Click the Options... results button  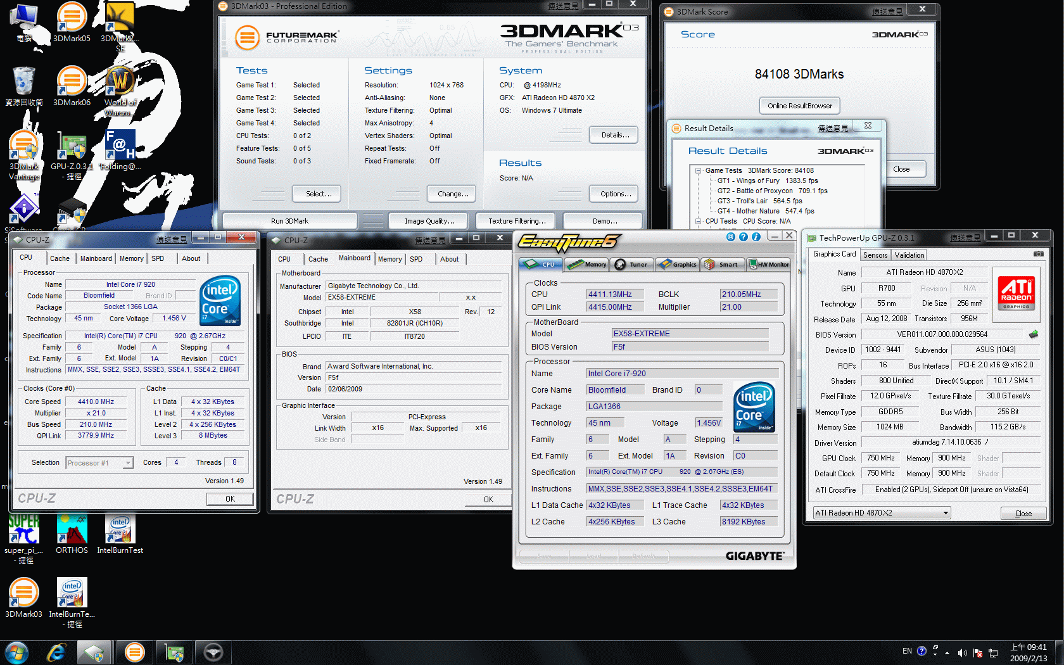pos(614,194)
